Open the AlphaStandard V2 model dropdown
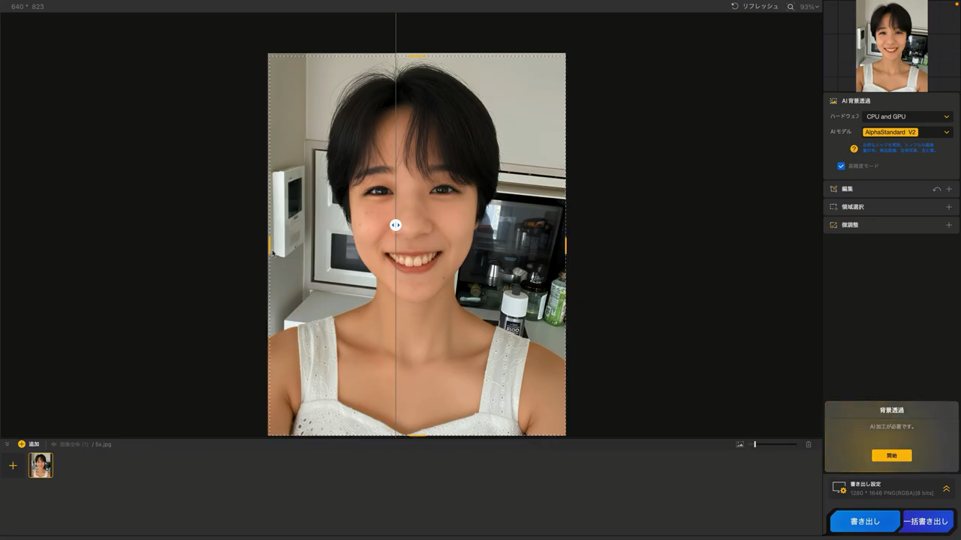The image size is (961, 540). 907,132
